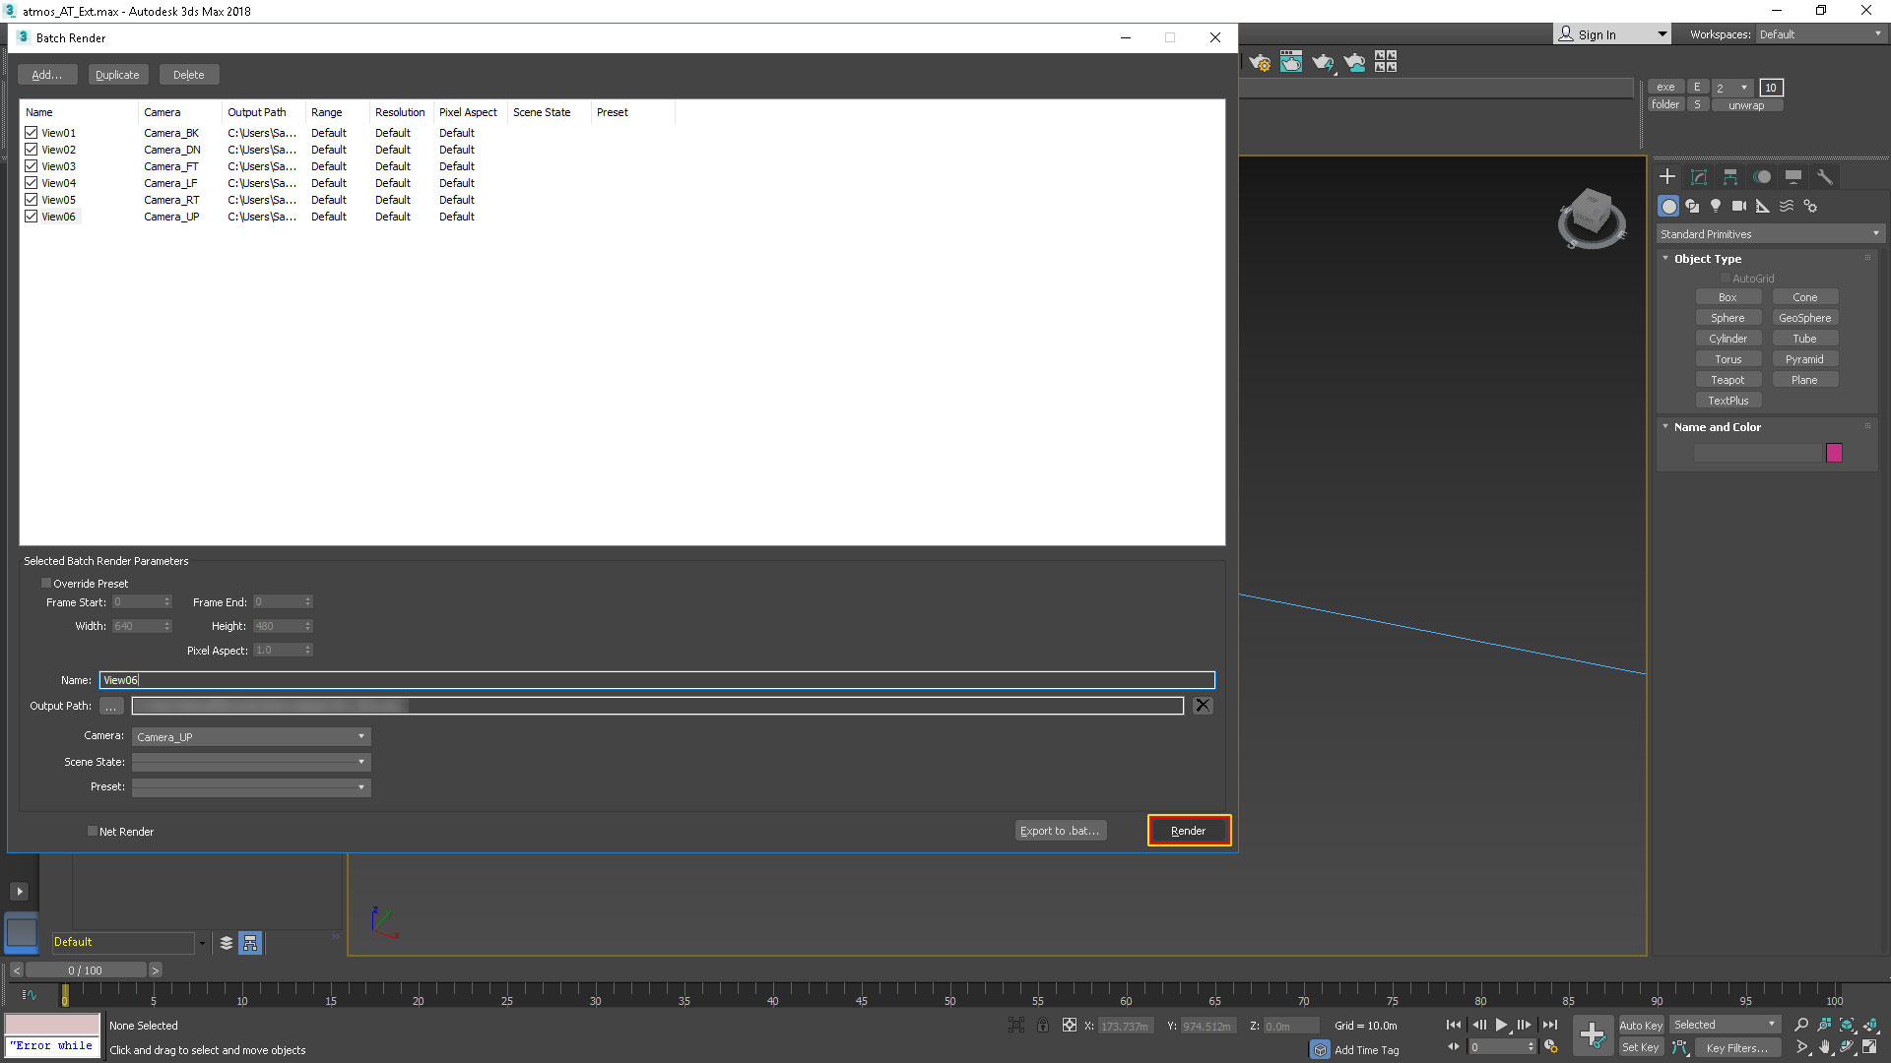Enable the Override Preset checkbox

(x=46, y=584)
